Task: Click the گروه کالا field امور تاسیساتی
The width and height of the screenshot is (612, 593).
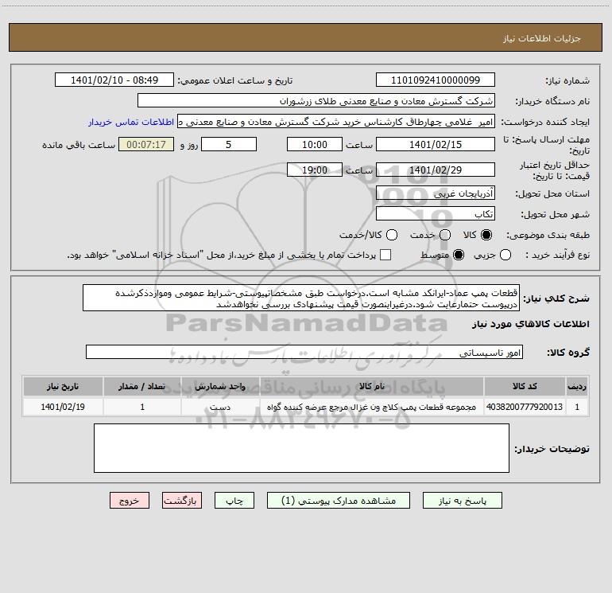Action: (304, 352)
